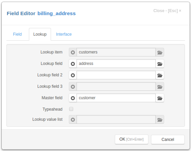
Task: Browse for Lookup field via folder icon
Action: coord(160,64)
